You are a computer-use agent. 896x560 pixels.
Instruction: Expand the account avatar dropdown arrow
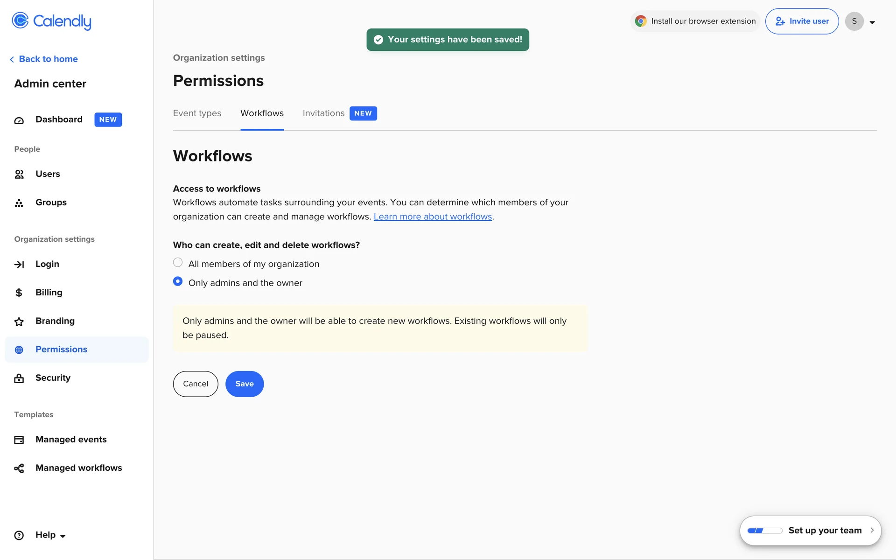point(872,22)
